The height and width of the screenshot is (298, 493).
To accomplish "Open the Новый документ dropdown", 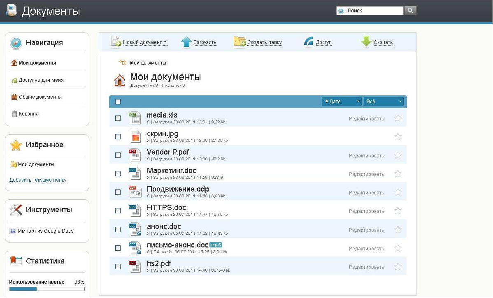I will 144,42.
